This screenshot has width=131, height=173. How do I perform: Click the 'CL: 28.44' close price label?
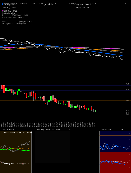coord(48,5)
